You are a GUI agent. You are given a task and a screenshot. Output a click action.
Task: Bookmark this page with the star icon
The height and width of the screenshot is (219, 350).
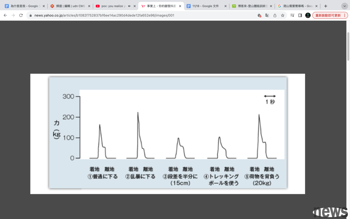click(x=283, y=15)
